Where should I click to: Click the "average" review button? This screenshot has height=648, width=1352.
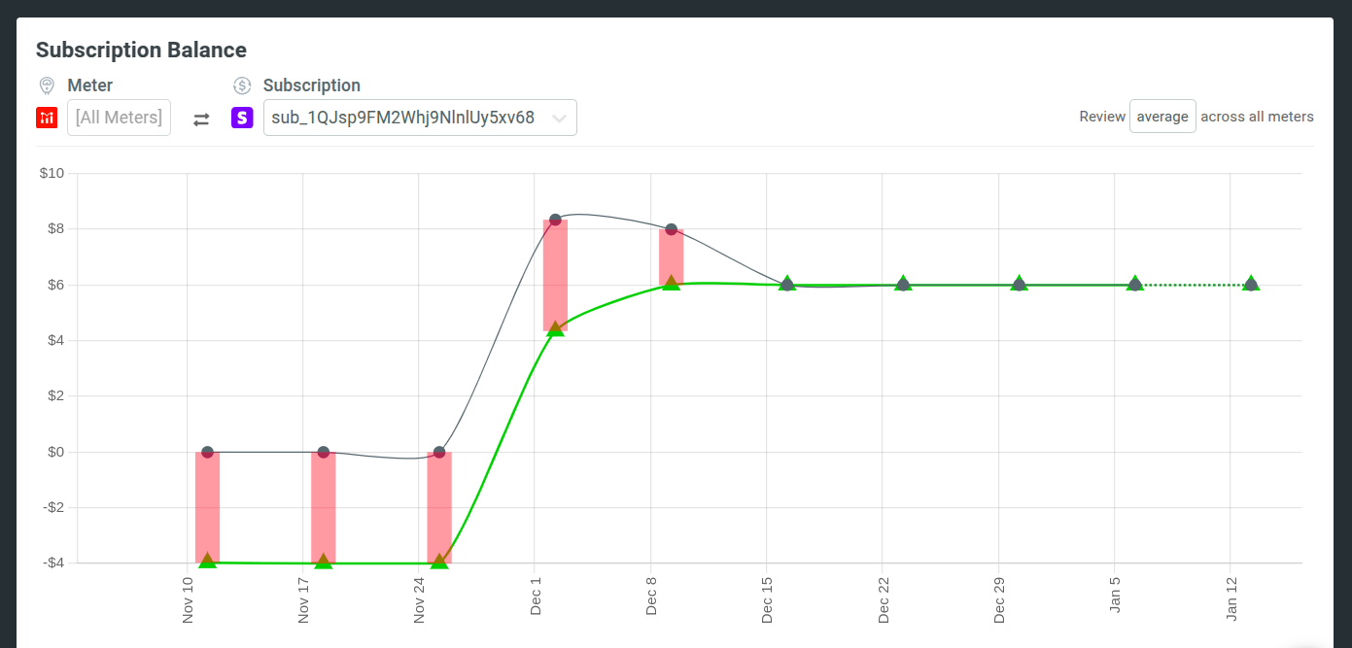pos(1162,116)
